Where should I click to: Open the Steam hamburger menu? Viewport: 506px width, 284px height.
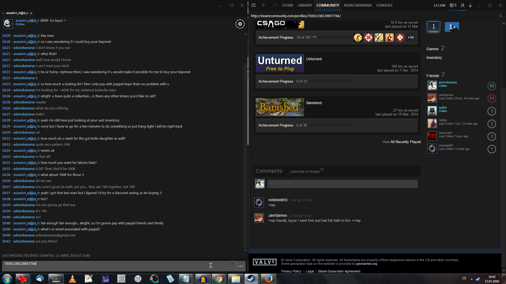254,5
